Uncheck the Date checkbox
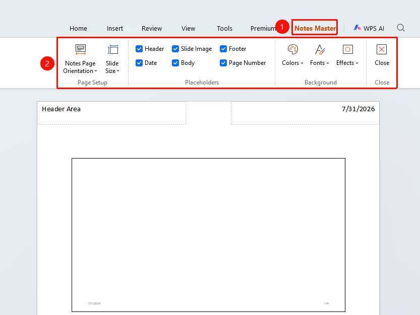 [139, 63]
